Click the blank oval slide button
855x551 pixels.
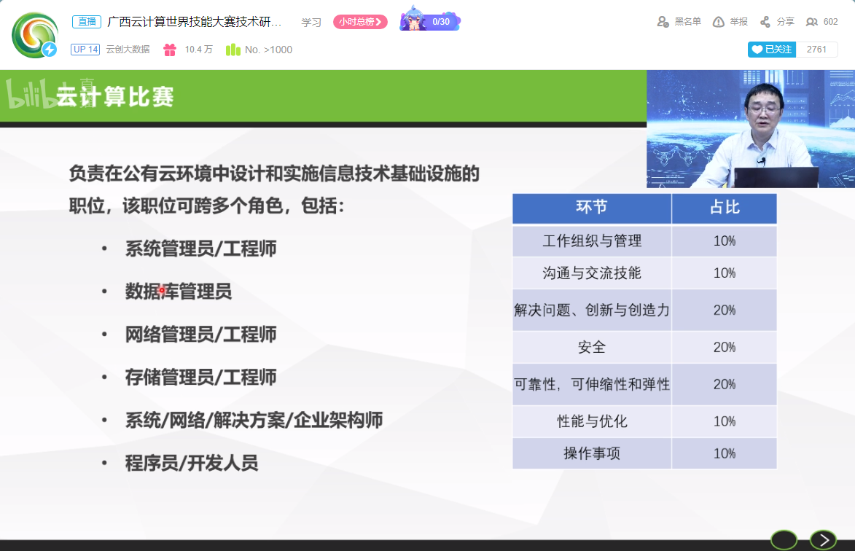coord(784,540)
